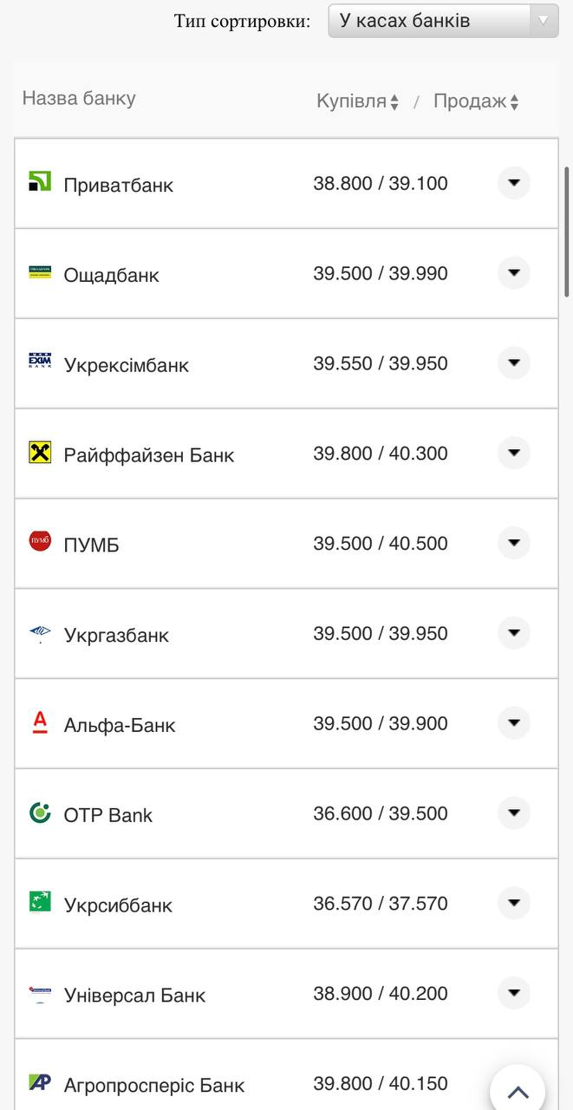
Task: Click the page vertical scrollbar
Action: [x=568, y=232]
